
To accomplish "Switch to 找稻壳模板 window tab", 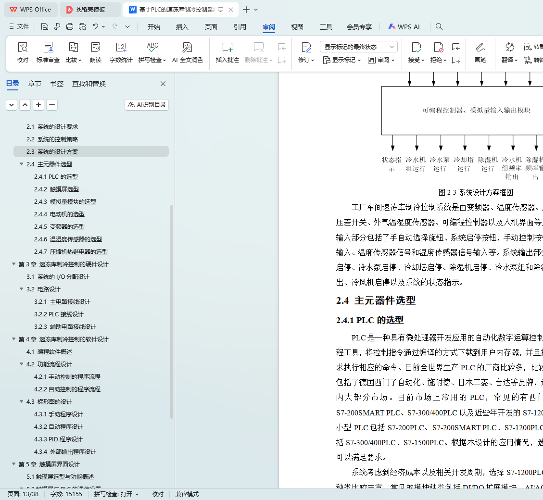I will (90, 10).
